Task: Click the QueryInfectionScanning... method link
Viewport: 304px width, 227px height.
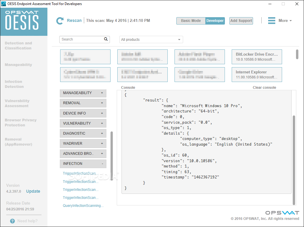Action: pos(83,206)
